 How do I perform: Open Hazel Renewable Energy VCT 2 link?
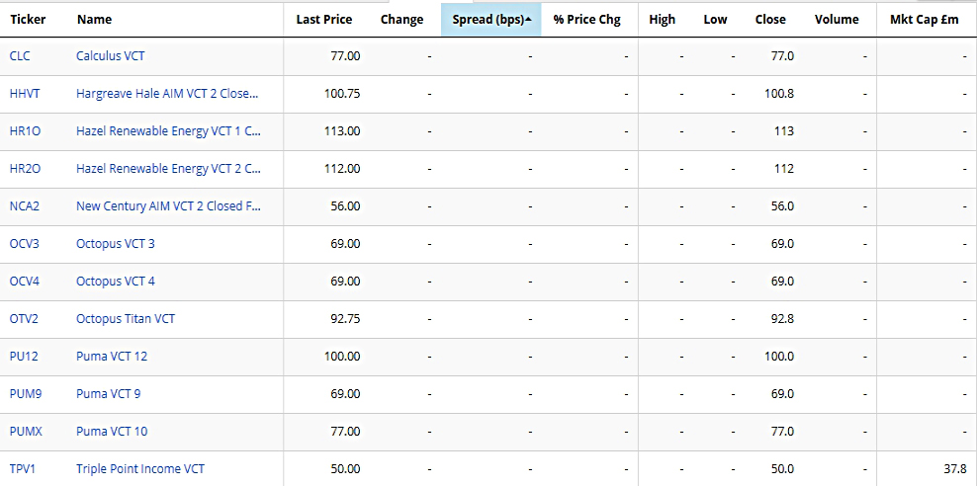[169, 169]
